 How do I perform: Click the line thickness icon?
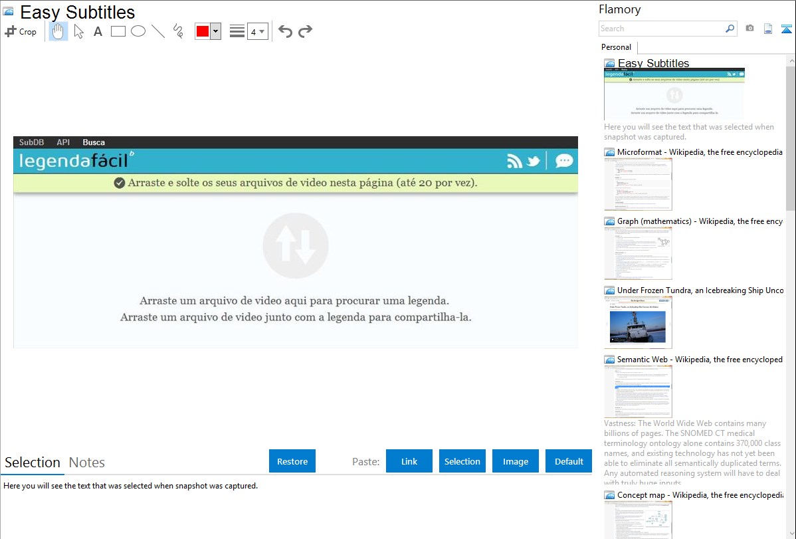[237, 31]
